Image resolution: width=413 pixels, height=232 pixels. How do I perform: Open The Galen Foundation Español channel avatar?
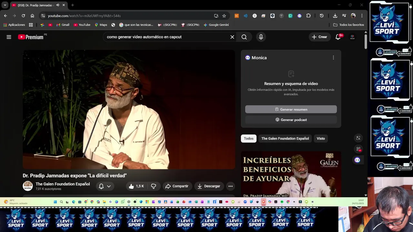[x=28, y=186]
